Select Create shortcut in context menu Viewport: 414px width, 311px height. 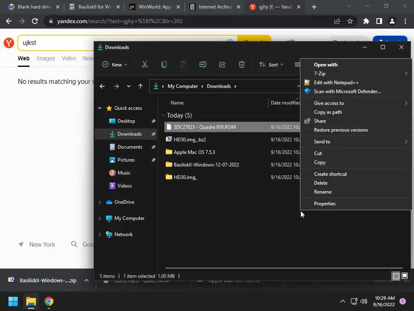coord(356,174)
